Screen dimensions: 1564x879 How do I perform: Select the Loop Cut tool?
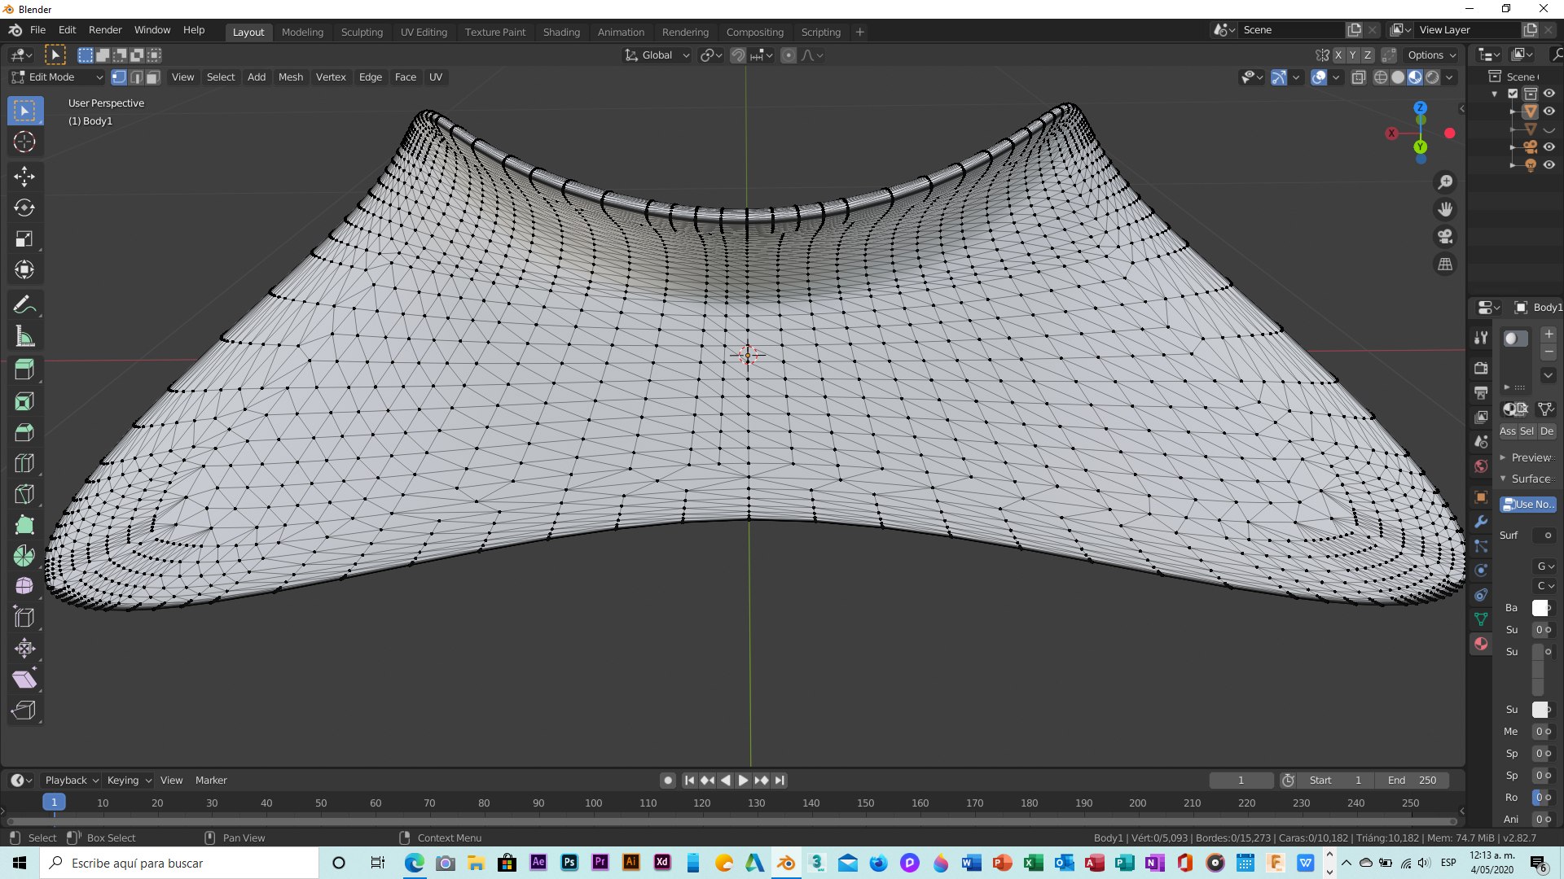[24, 463]
